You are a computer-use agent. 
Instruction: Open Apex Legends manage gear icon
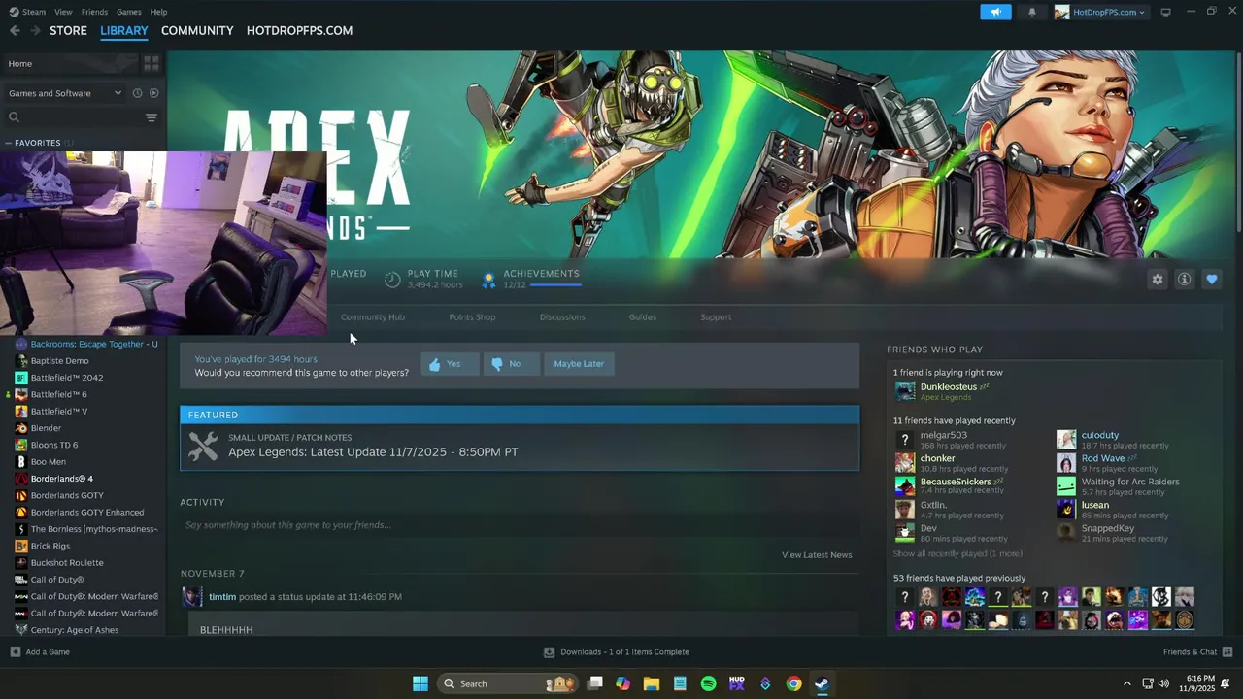pos(1157,280)
